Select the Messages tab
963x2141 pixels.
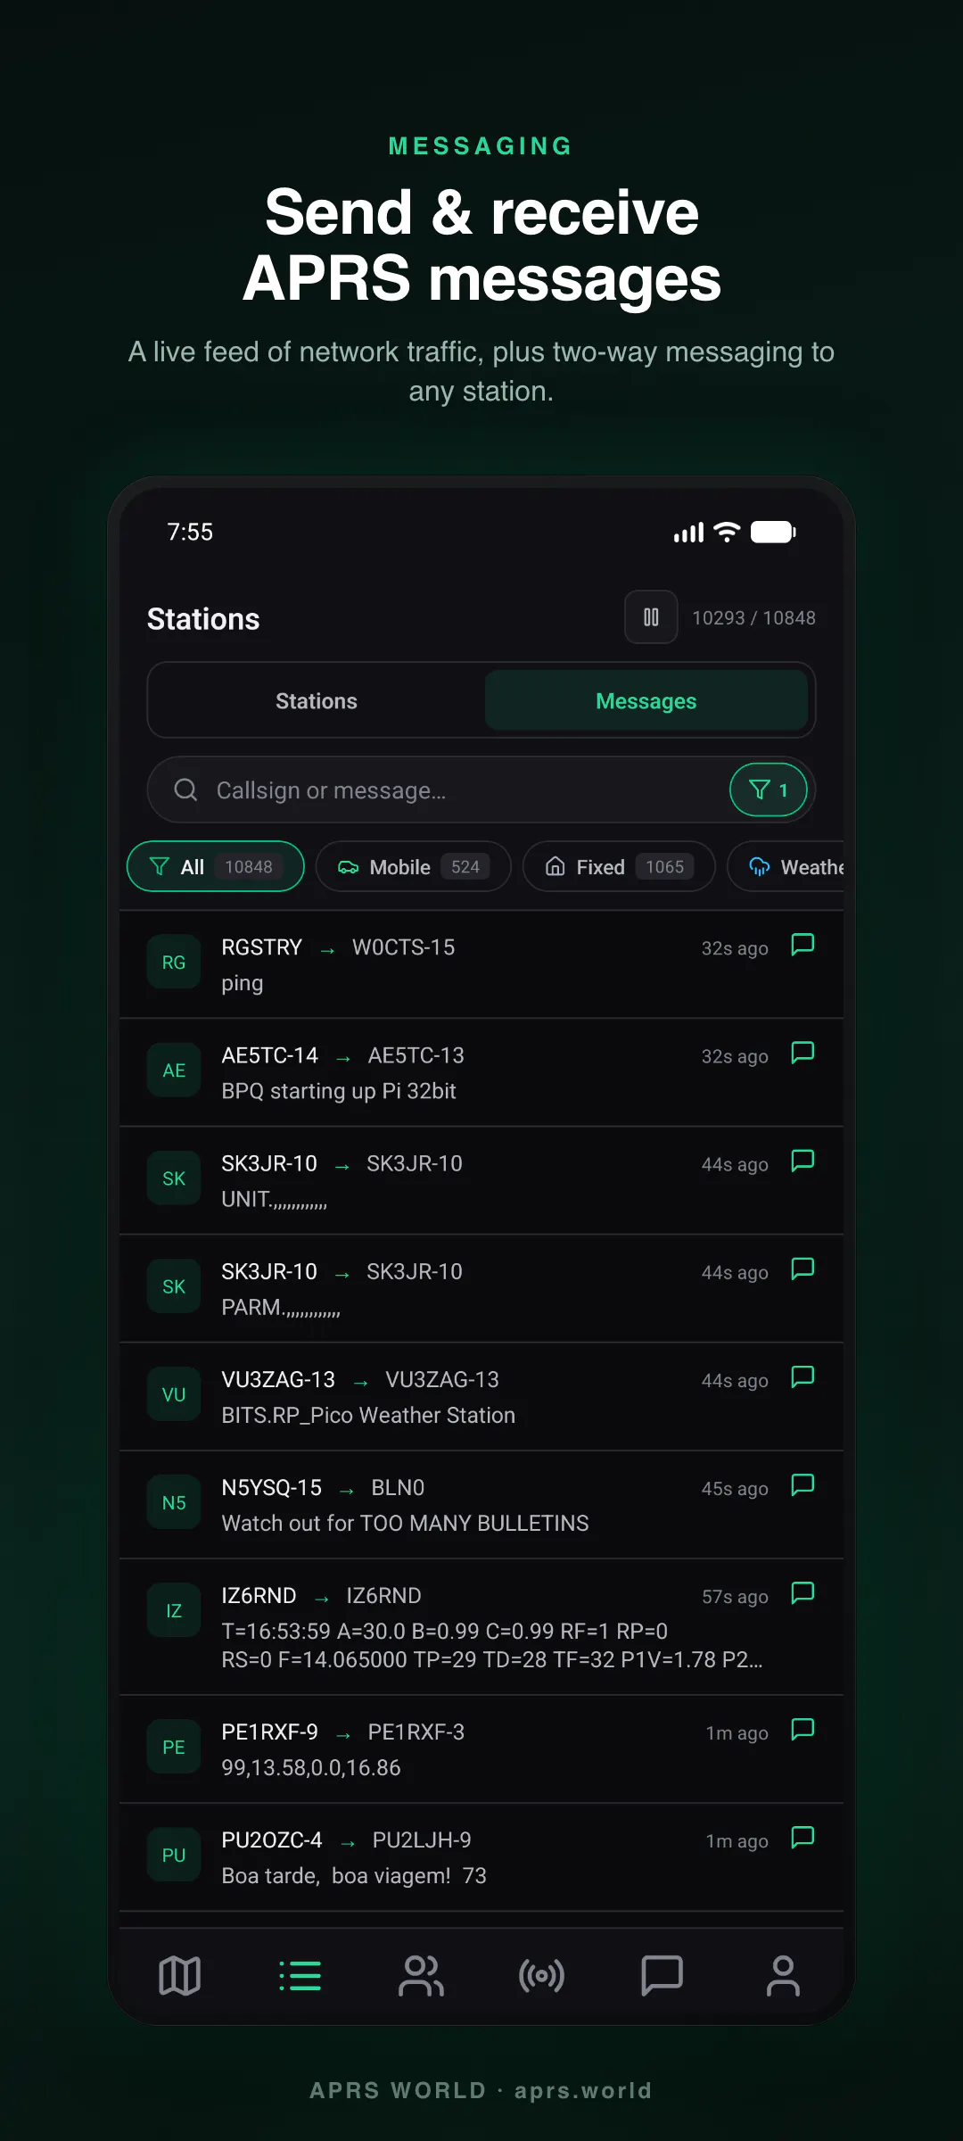point(646,701)
